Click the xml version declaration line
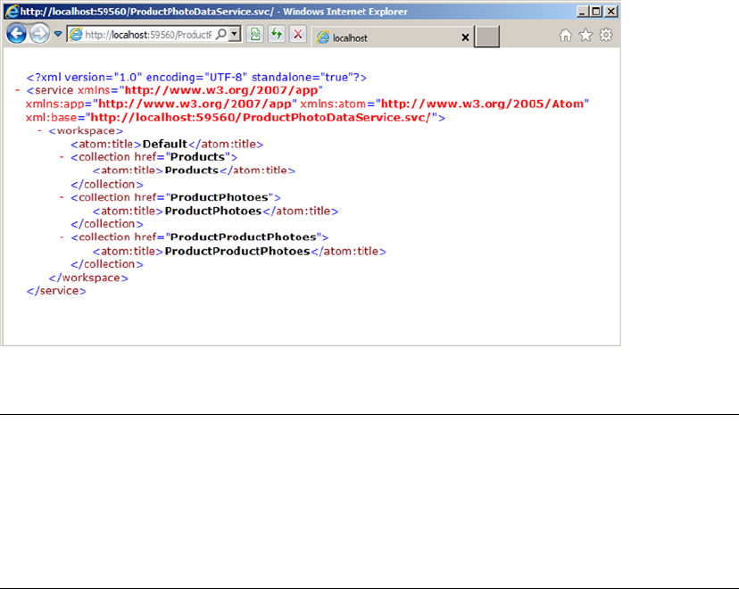 pos(196,78)
